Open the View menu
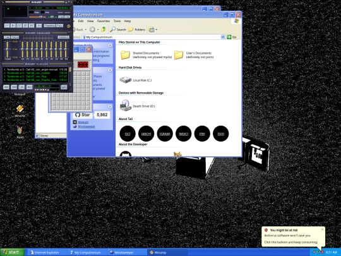Viewport: 341px width, 256px height. (90, 21)
